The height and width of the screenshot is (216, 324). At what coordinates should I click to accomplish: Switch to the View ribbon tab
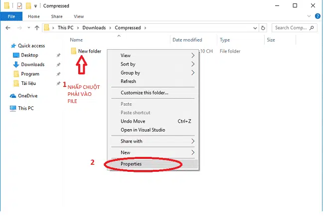pos(78,16)
